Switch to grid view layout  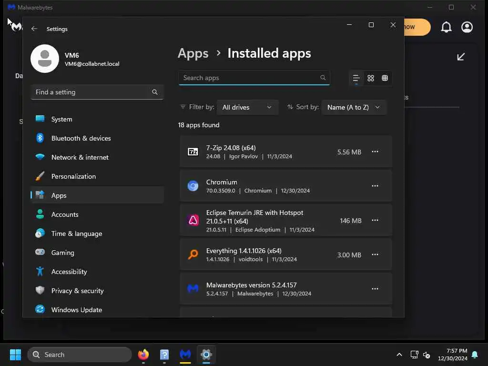tap(371, 78)
